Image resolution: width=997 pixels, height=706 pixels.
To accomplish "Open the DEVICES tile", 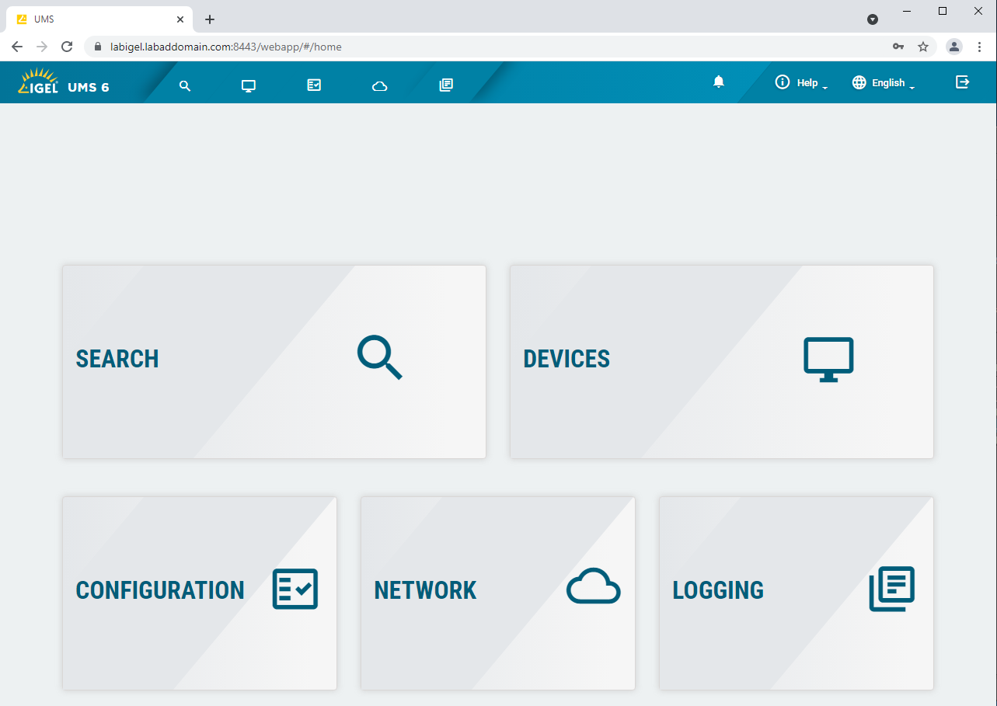I will coord(721,361).
